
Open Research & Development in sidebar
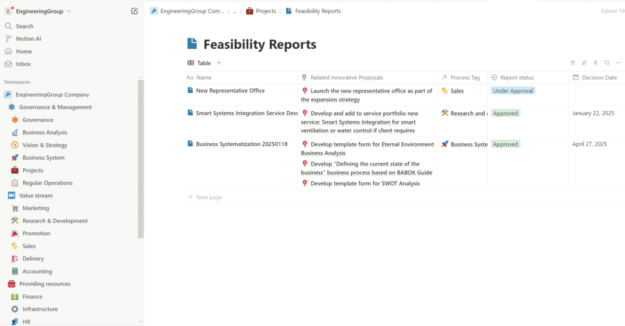(x=55, y=221)
